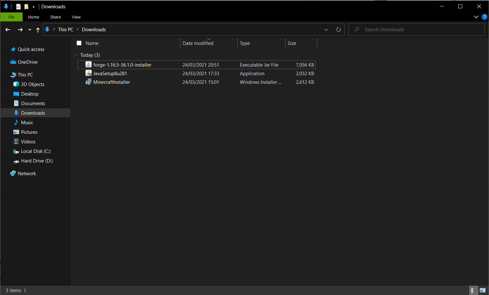Expand the ribbon with the chevron
489x295 pixels.
tap(476, 17)
